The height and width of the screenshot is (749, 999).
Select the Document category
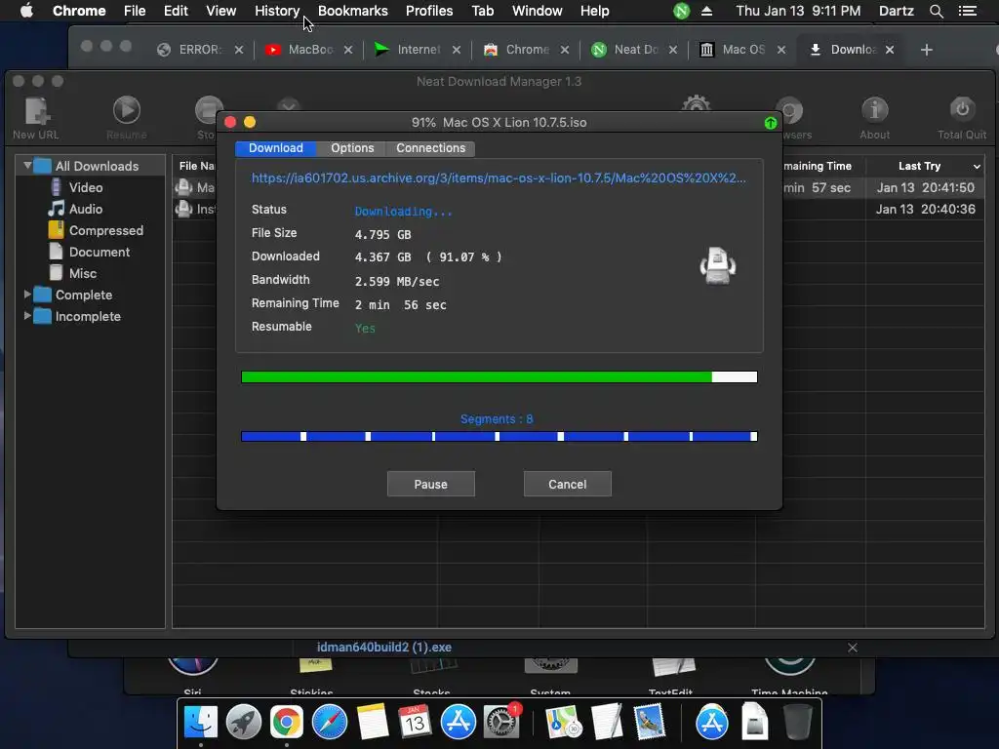(99, 252)
